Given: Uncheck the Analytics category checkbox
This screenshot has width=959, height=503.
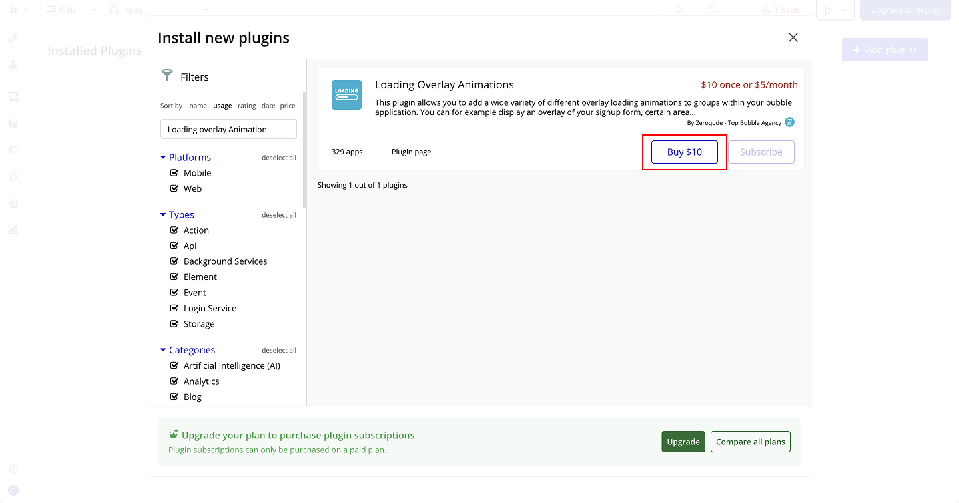Looking at the screenshot, I should 174,381.
